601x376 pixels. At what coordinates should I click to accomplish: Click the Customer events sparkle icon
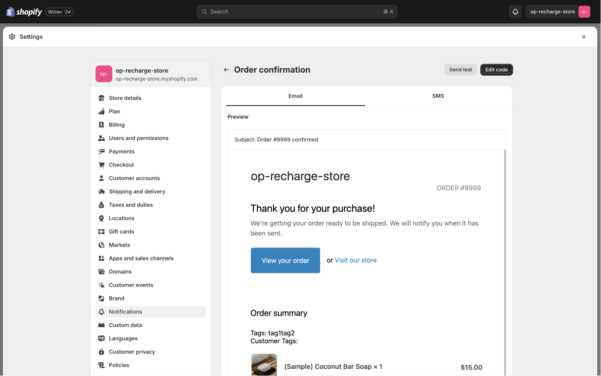coord(101,285)
